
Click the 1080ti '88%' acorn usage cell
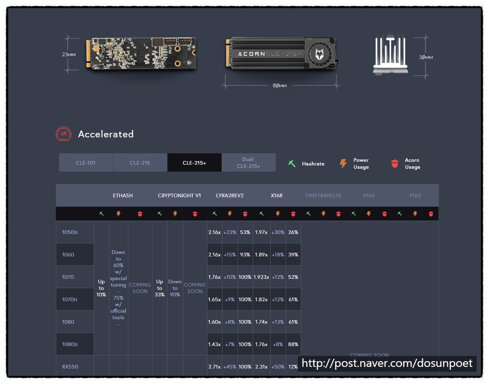(x=293, y=344)
